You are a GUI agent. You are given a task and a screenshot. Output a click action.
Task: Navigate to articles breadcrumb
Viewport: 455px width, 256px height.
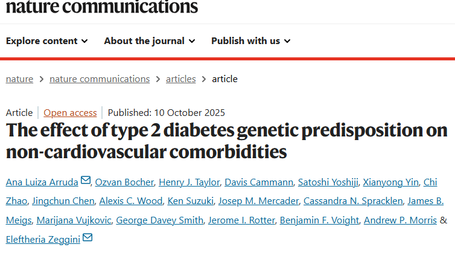tap(181, 79)
